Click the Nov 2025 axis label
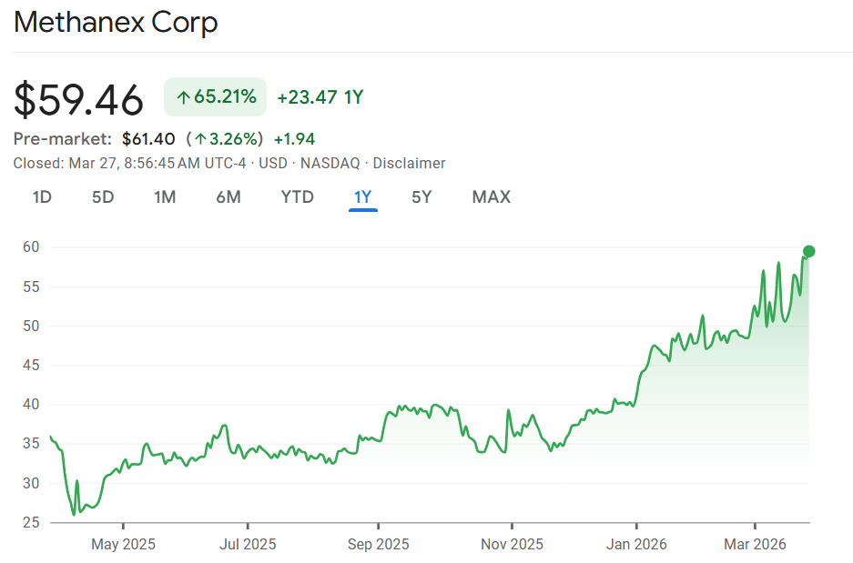 point(512,544)
